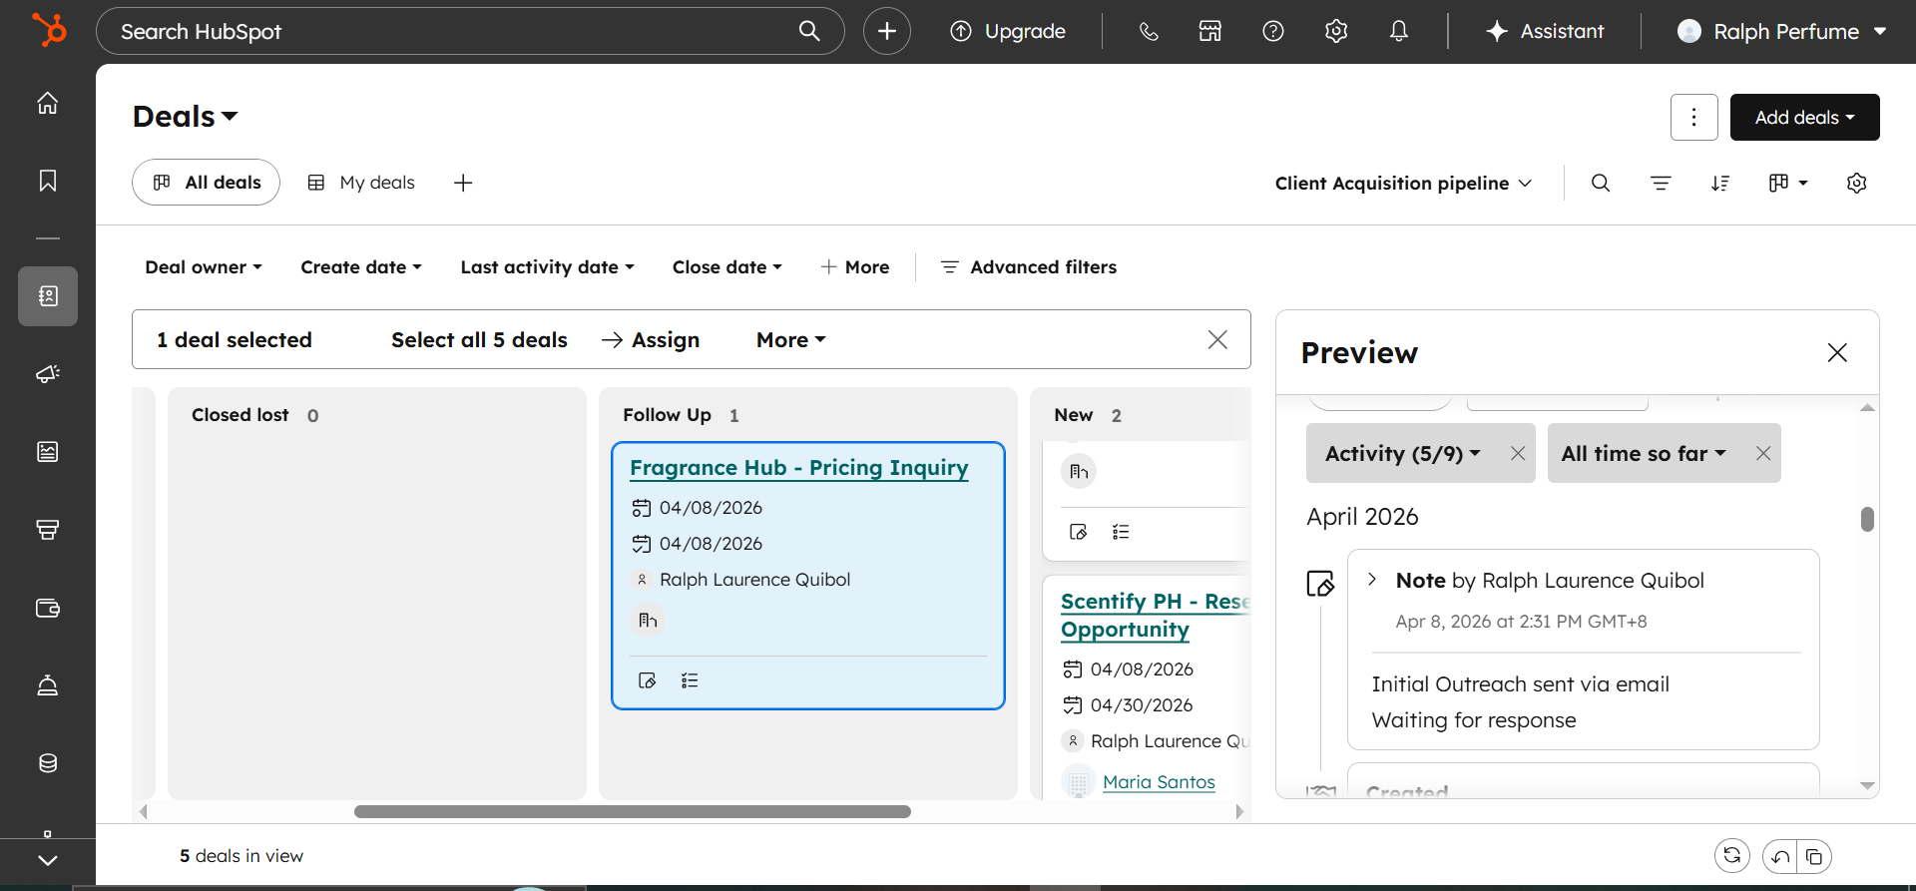Open the Assistant panel

coord(1545,31)
